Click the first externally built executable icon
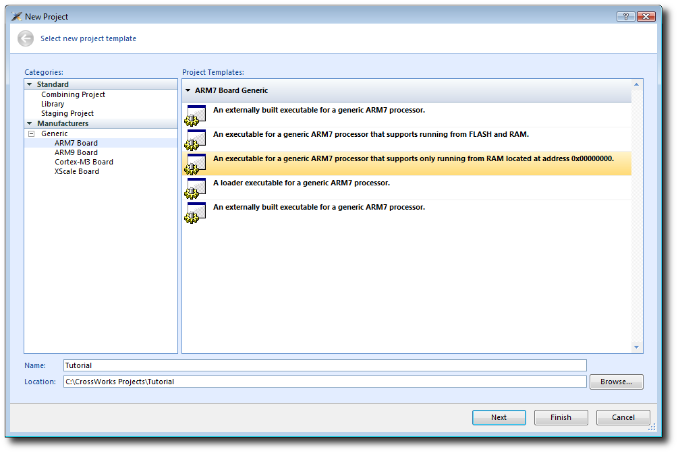Screen dimensions: 678x453 coord(196,115)
